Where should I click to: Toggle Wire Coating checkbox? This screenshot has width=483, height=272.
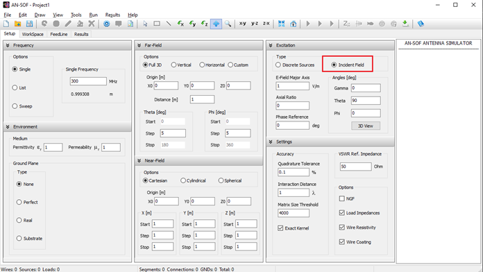tap(342, 241)
